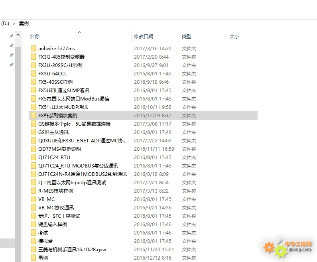Click folder icon of 三菱与机械手通讯16.10.28.gxw
317x262 pixels.
(33, 250)
